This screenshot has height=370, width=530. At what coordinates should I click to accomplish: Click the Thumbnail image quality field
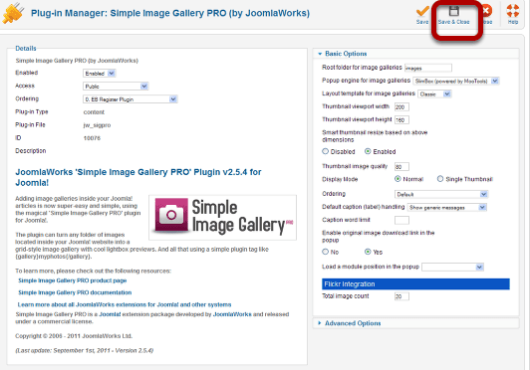[401, 166]
